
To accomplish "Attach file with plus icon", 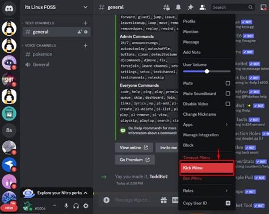I will click(107, 200).
